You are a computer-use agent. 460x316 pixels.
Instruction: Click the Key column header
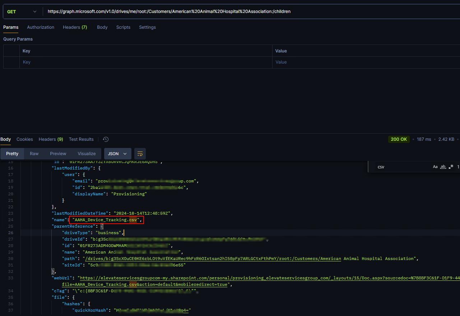click(26, 51)
